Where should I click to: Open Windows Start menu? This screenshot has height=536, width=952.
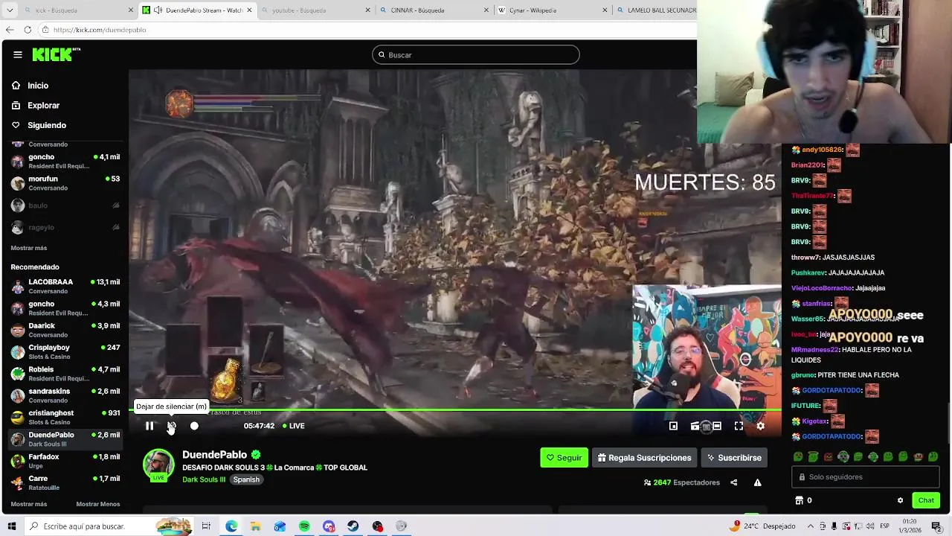point(11,526)
